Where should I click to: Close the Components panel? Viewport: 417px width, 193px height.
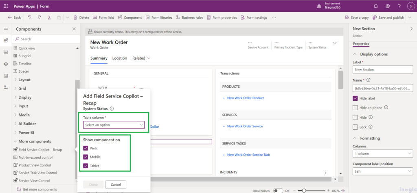coord(74,29)
